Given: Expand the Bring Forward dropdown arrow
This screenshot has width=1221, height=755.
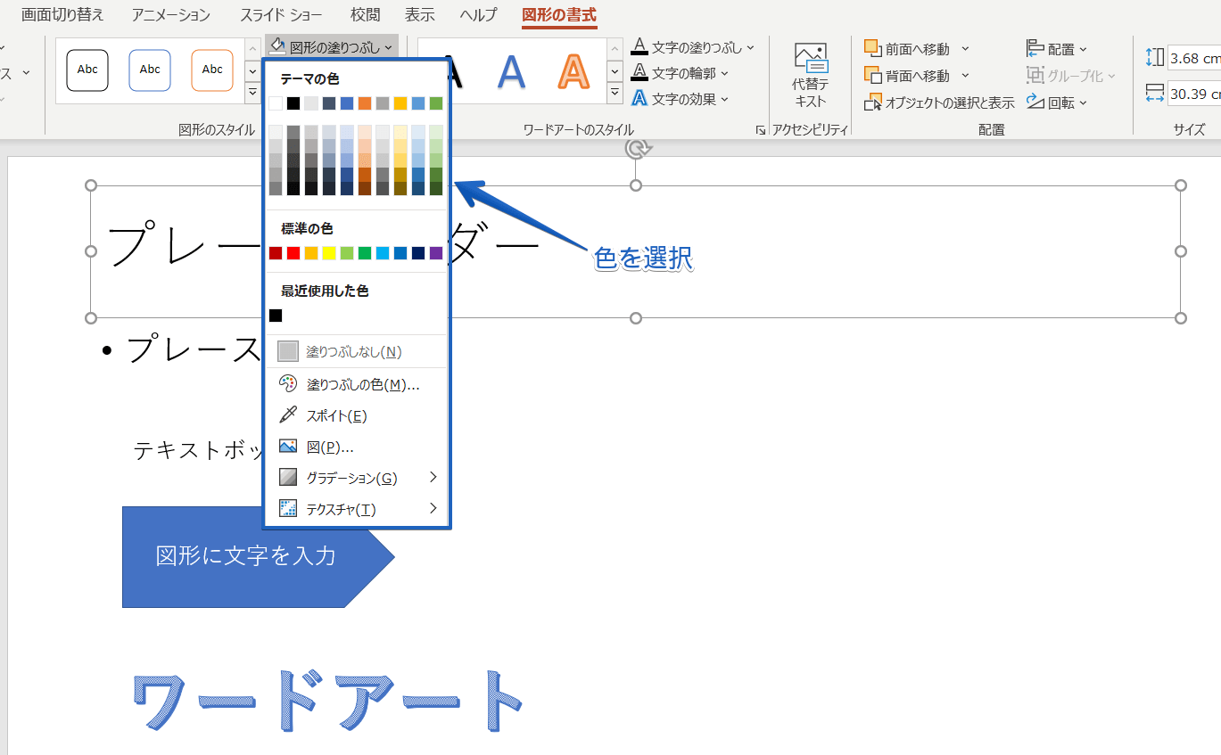Looking at the screenshot, I should [965, 49].
